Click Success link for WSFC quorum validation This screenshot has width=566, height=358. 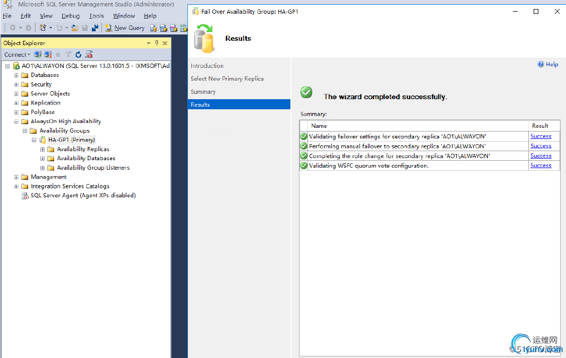point(541,165)
